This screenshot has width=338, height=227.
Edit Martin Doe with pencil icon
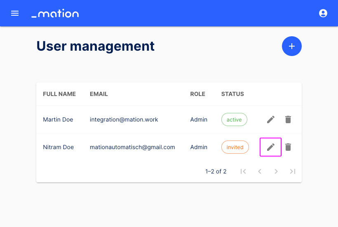point(271,119)
